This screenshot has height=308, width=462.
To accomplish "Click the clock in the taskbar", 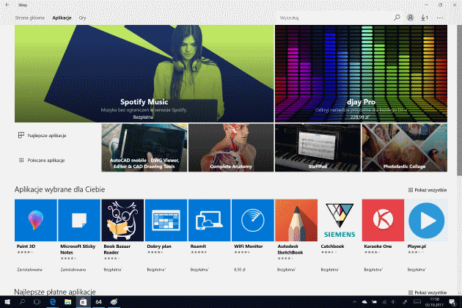I will tap(434, 302).
